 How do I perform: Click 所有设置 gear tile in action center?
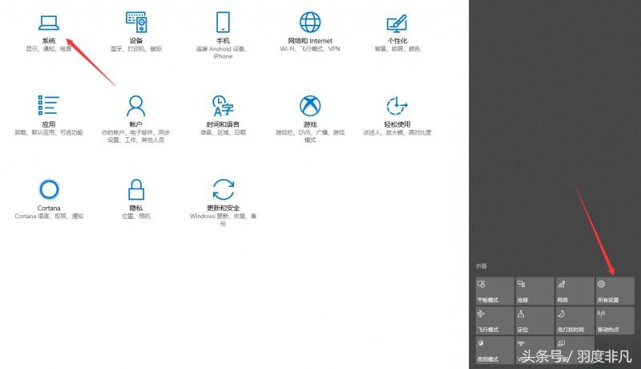tap(615, 291)
